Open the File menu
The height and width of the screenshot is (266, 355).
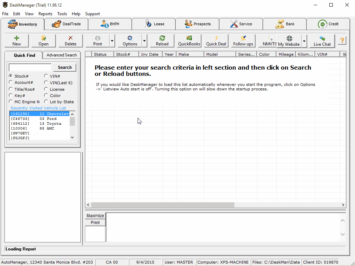point(5,14)
